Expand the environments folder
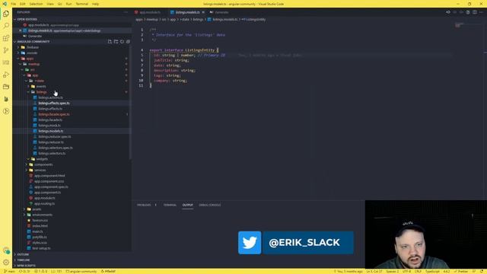Viewport: 487px width, 274px height. pyautogui.click(x=43, y=215)
